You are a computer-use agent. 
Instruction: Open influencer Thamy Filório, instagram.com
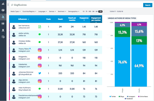click(x=25, y=50)
